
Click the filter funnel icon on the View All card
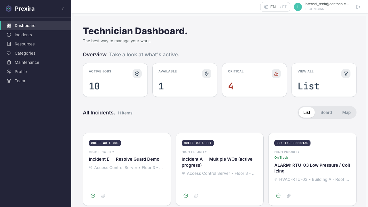(x=346, y=74)
